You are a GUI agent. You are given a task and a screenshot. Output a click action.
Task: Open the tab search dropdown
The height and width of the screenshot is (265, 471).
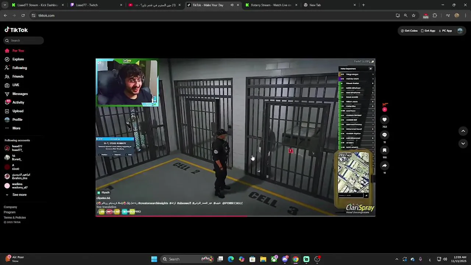4,5
